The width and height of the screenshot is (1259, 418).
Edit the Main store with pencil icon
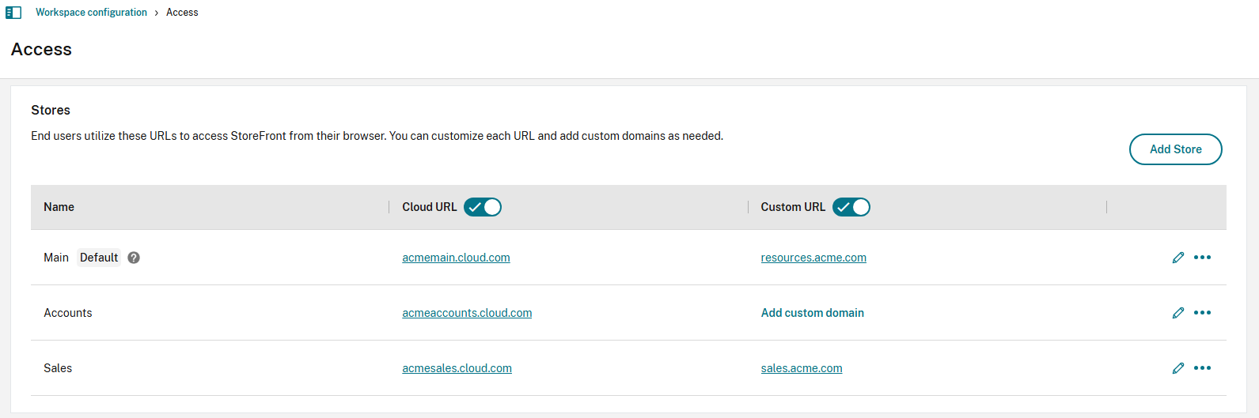1178,258
